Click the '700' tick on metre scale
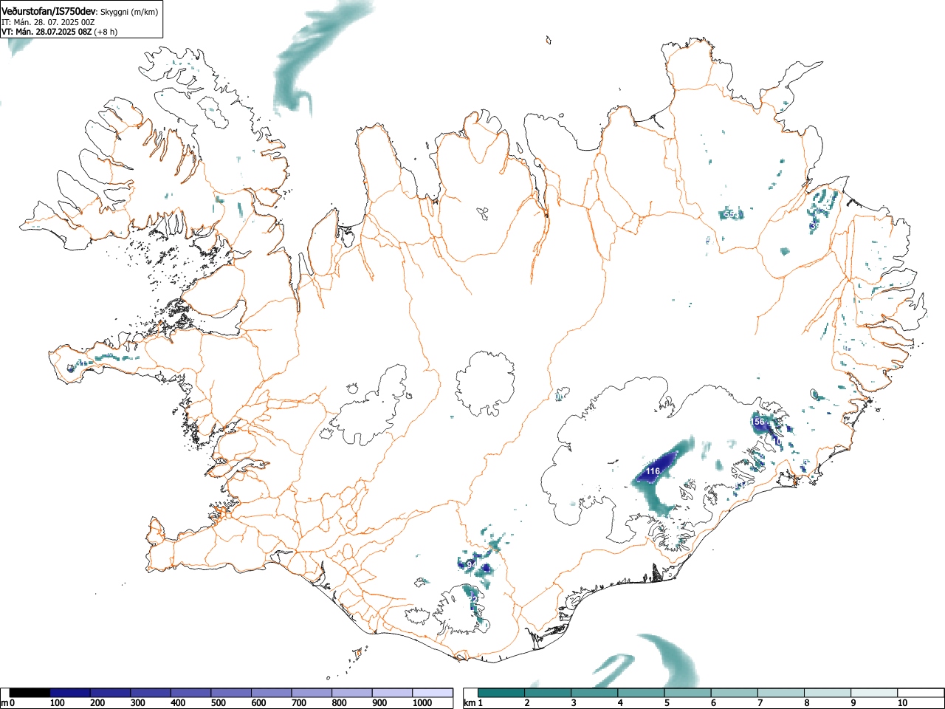The width and height of the screenshot is (945, 709). click(x=299, y=703)
